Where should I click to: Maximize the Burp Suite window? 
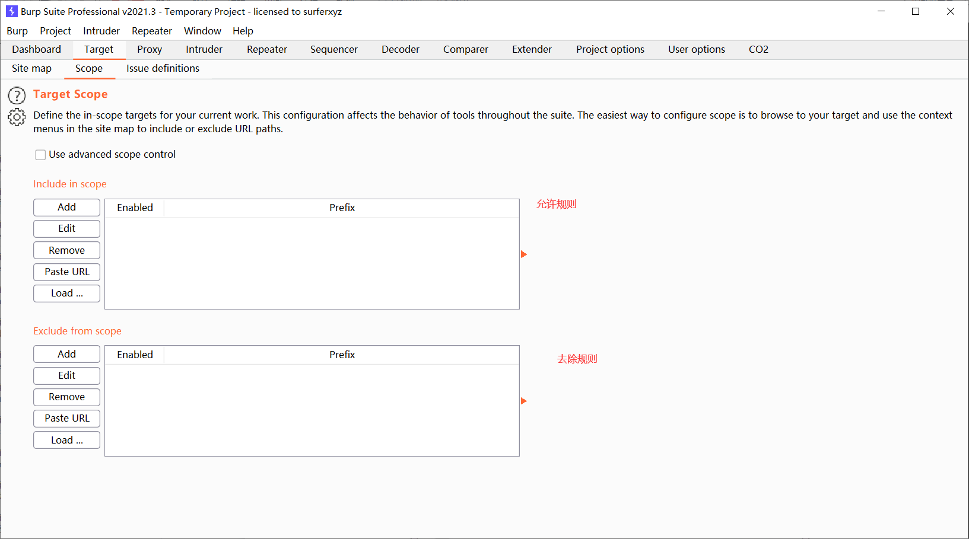[916, 11]
